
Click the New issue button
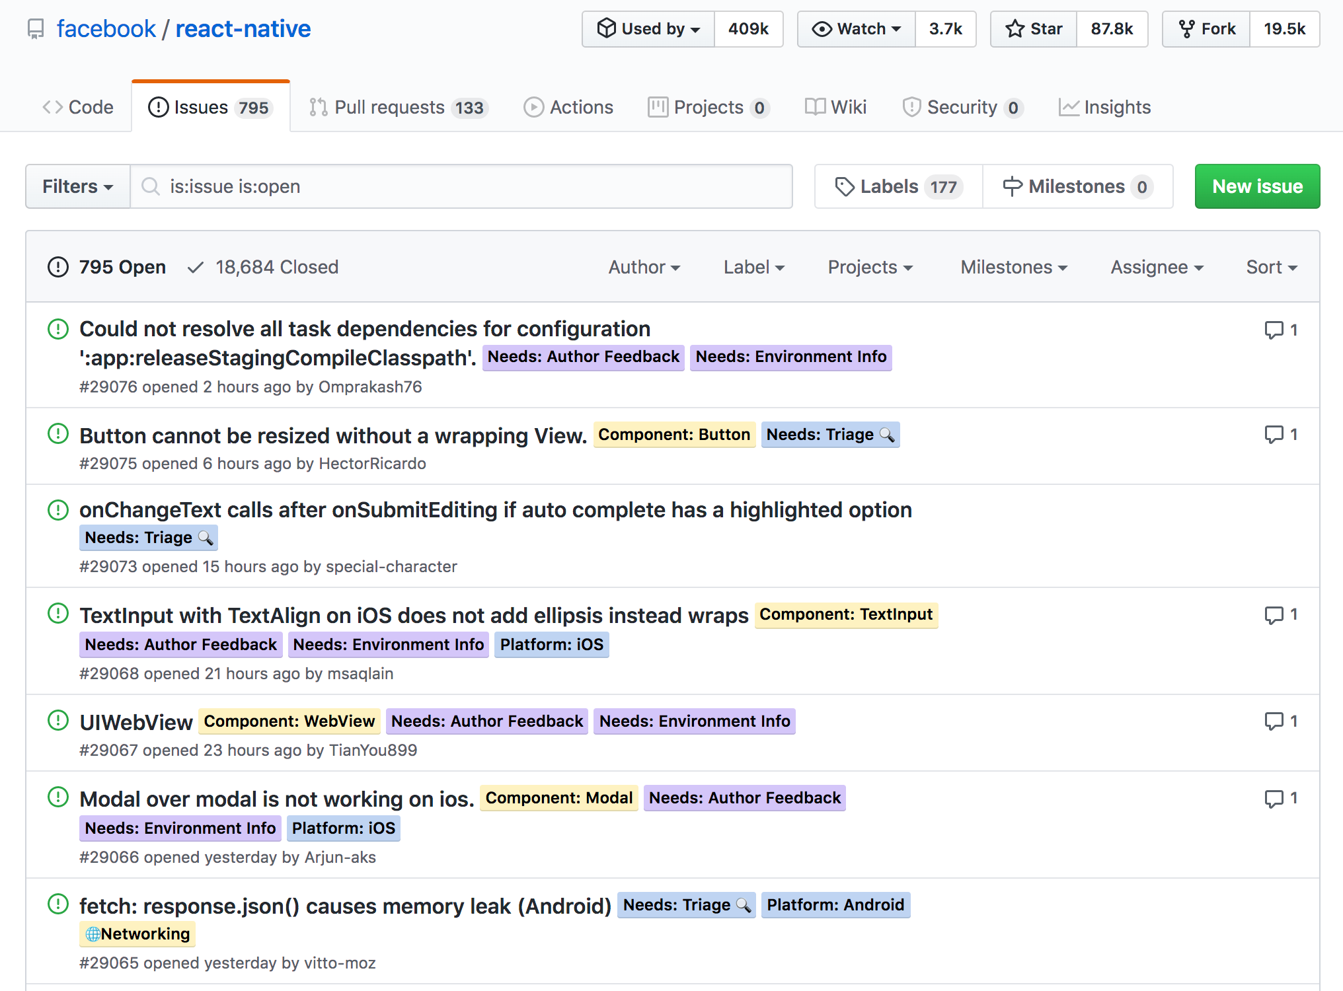(1256, 186)
